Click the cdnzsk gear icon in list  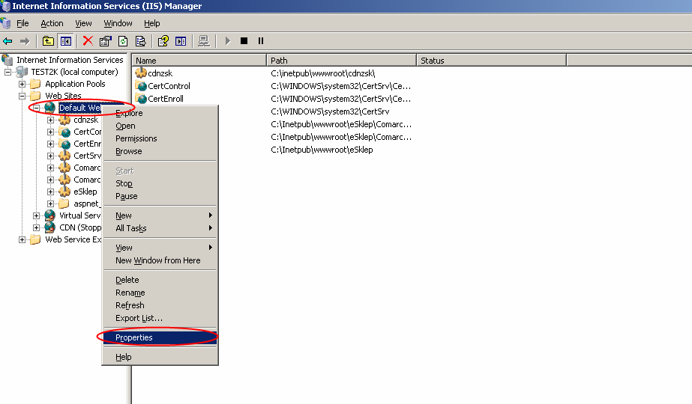tap(141, 73)
